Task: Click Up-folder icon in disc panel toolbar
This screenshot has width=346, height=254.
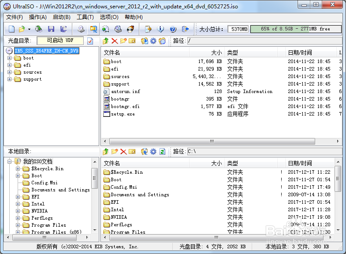Action: (x=106, y=41)
